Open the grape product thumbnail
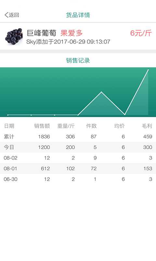Viewport: 156px width, 261px height. coord(14,37)
